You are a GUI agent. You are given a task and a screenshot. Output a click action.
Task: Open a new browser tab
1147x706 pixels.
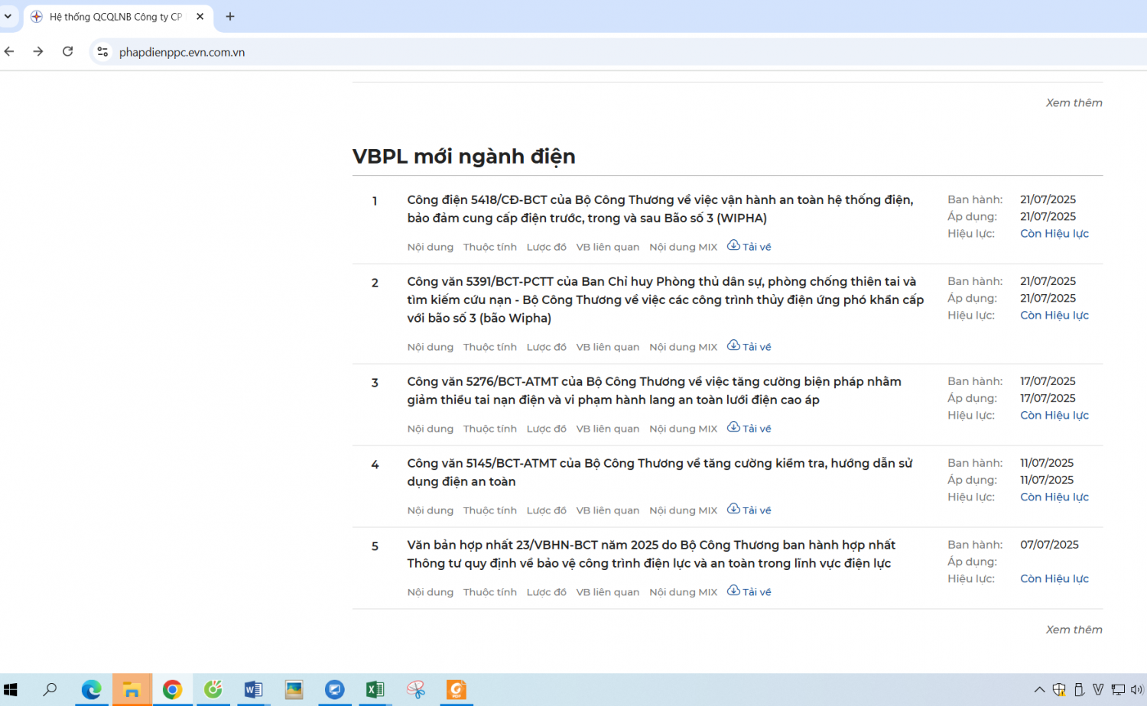230,16
